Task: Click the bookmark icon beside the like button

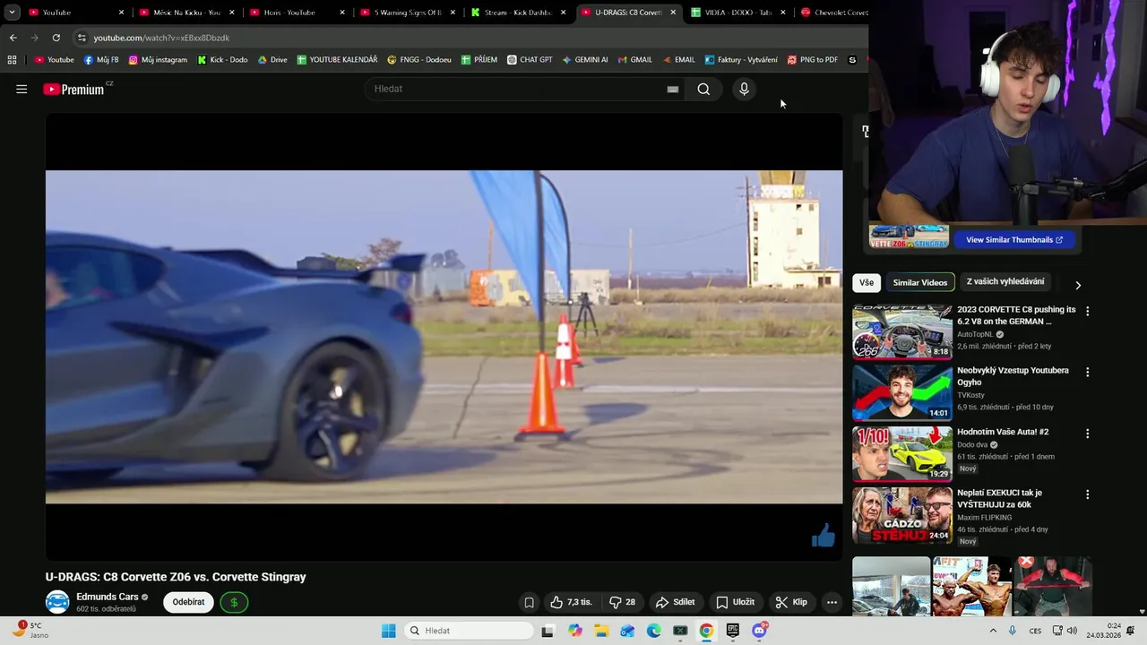Action: [x=529, y=602]
